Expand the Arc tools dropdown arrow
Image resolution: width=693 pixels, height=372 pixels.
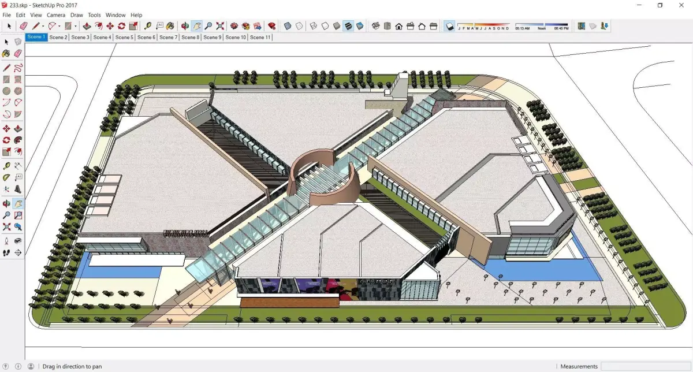coord(59,26)
